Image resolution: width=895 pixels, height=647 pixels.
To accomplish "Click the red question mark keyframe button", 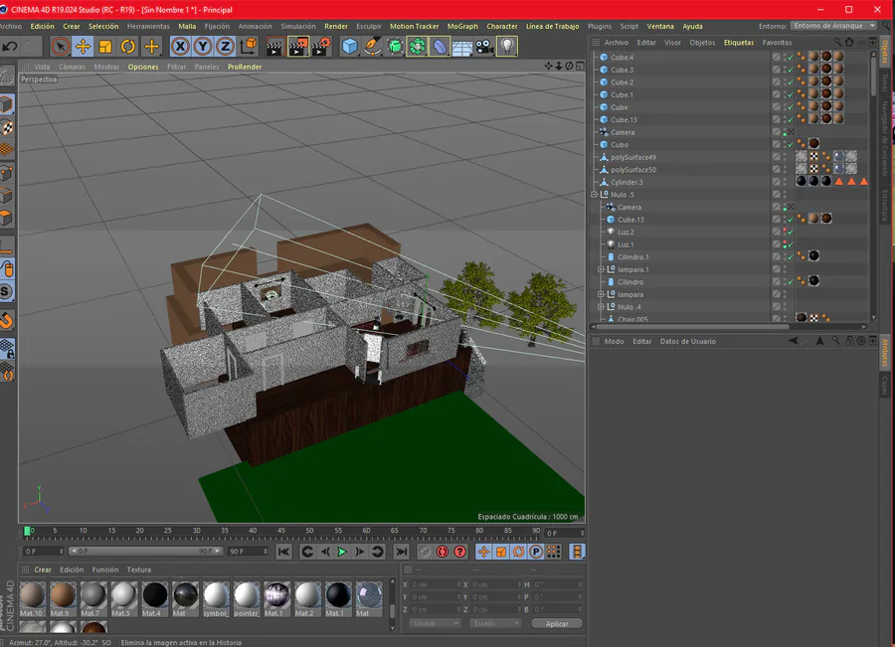I will pos(460,552).
